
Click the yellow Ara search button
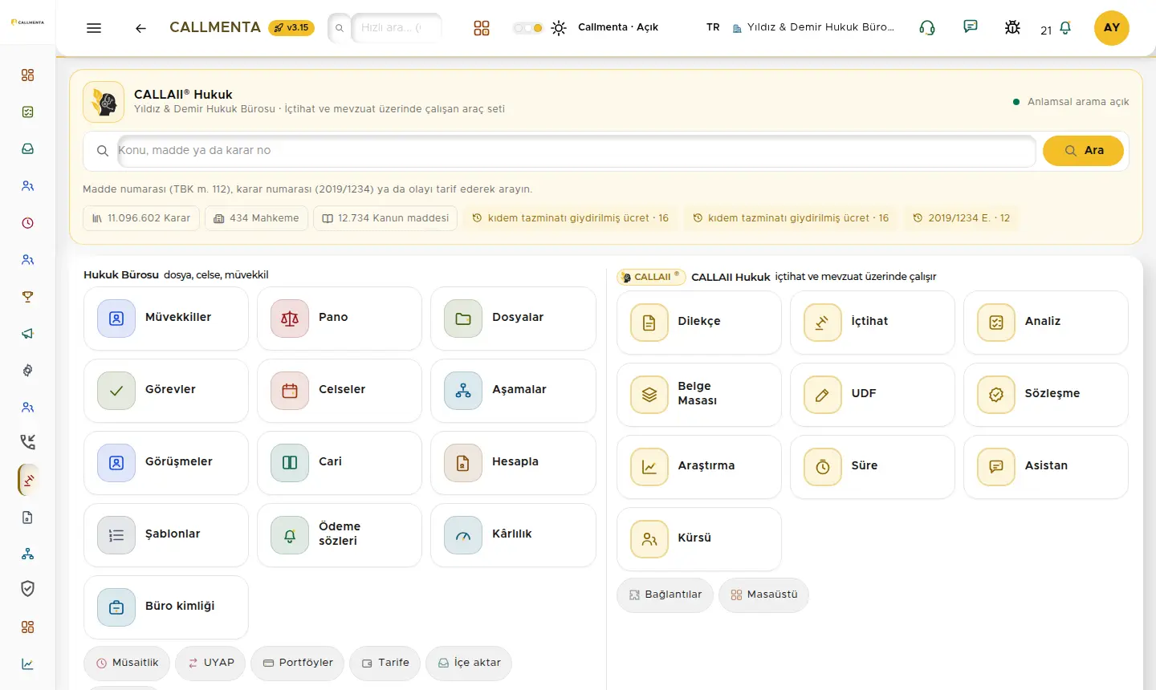[1083, 151]
